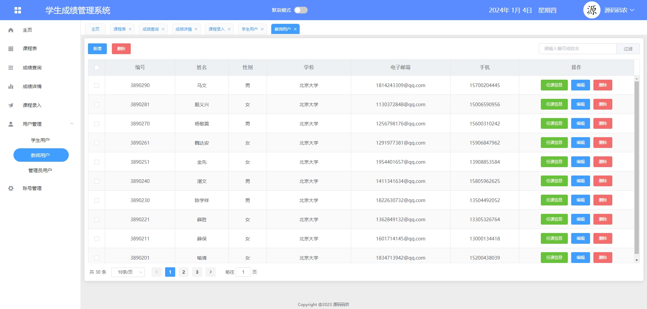647x309 pixels.
Task: Check the row checkbox for 马文
Action: (97, 85)
